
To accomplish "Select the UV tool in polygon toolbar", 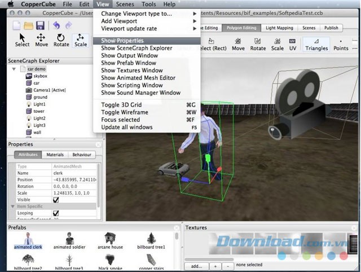I will pos(293,44).
